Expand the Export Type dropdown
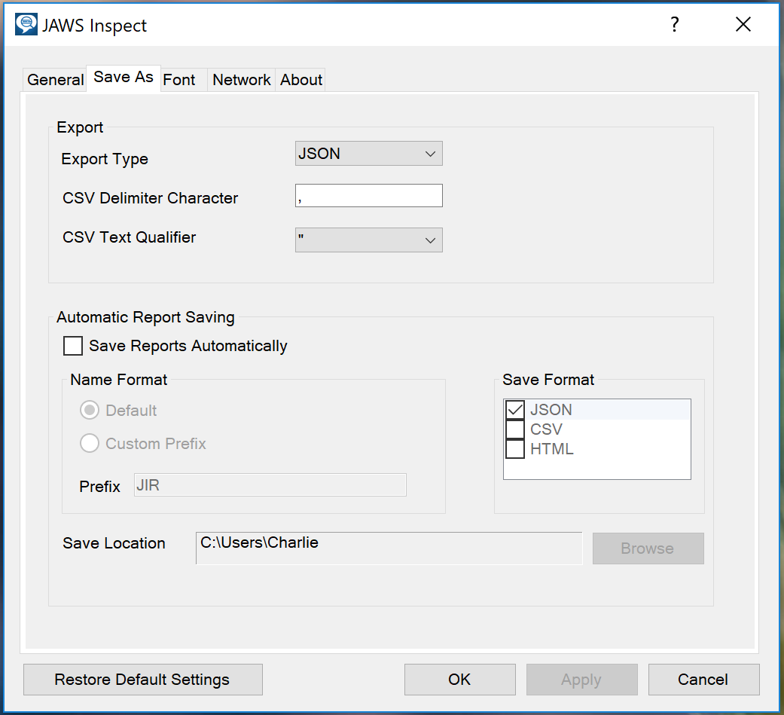Image resolution: width=784 pixels, height=715 pixels. pyautogui.click(x=368, y=154)
